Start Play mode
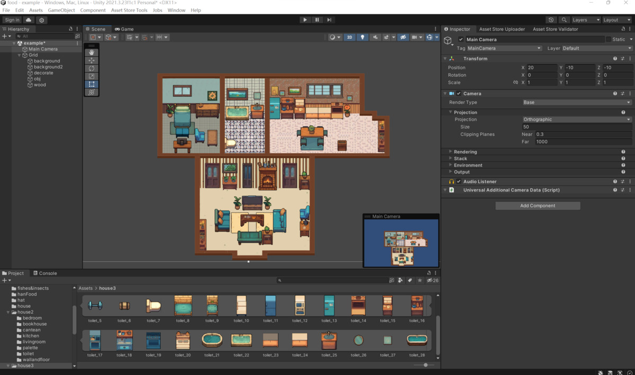635x375 pixels. (305, 20)
